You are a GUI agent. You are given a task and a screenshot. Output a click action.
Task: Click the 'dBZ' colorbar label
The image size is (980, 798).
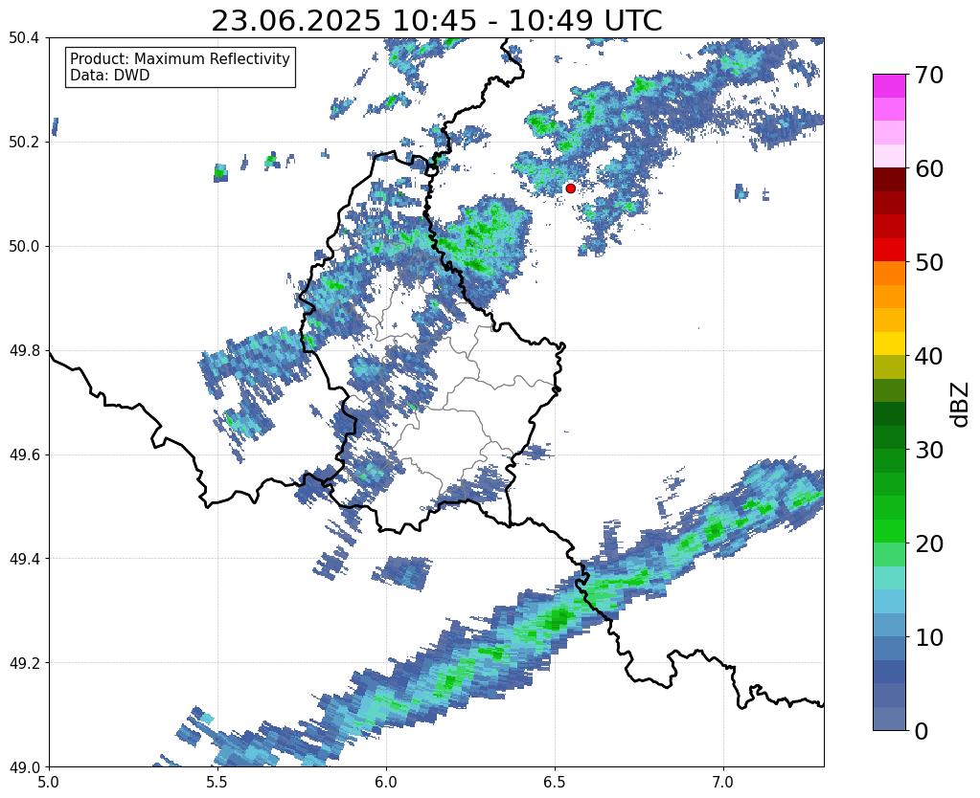point(961,404)
